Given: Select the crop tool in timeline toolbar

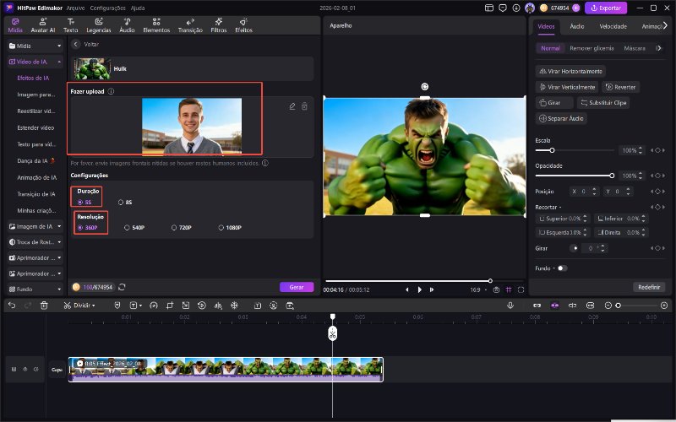Looking at the screenshot, I should coord(170,306).
